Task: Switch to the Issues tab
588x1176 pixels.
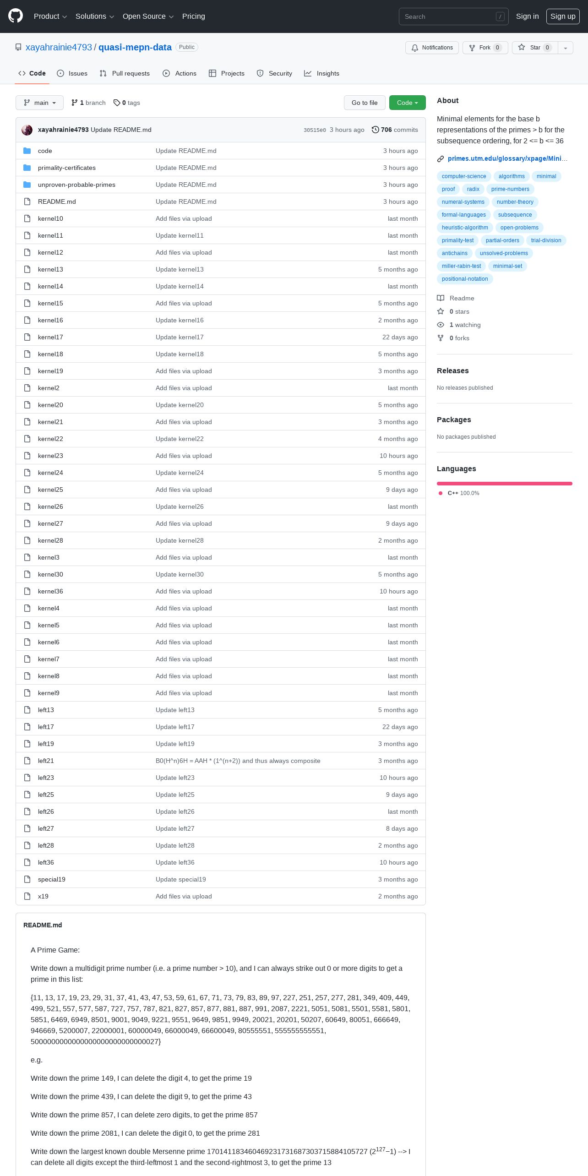Action: tap(72, 73)
